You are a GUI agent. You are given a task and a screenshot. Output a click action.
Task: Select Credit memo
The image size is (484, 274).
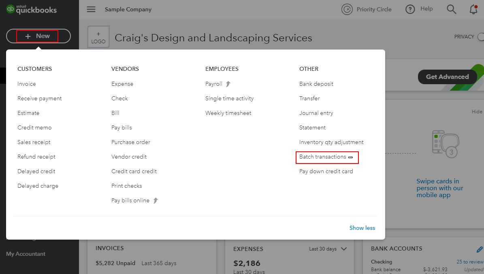(x=34, y=127)
